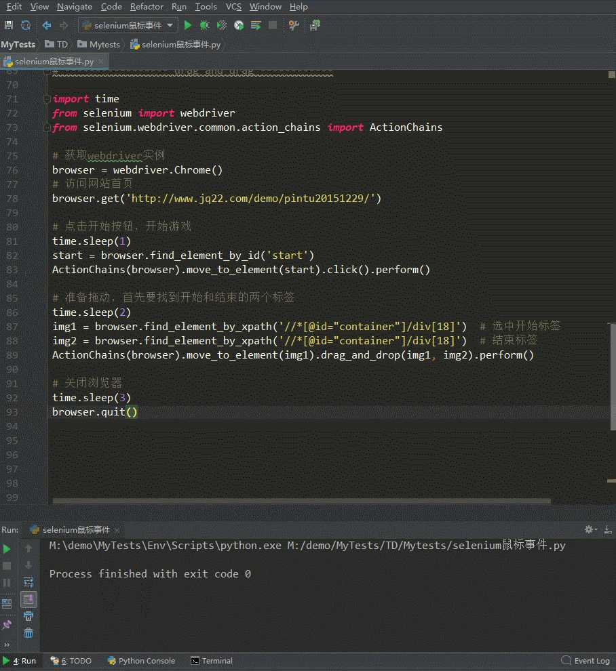Click the Down the Stack Trace arrow
Screen dimensions: 616x671
[28, 565]
